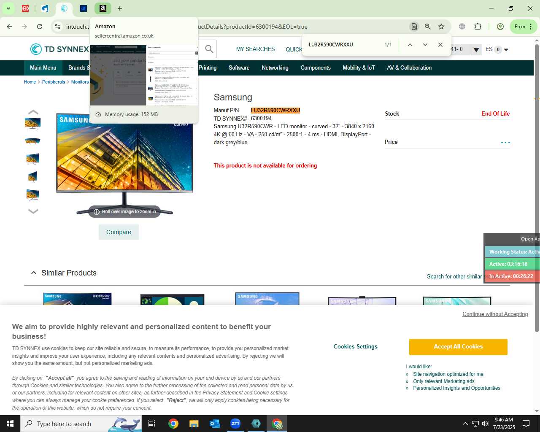Open Outlook from the taskbar
Image resolution: width=540 pixels, height=432 pixels.
(x=214, y=424)
